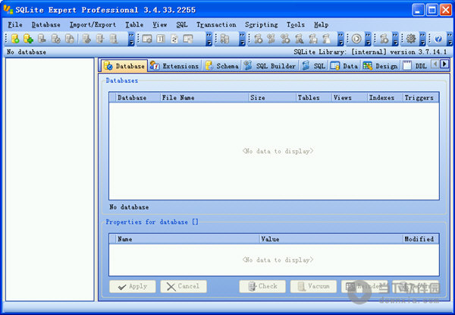Click the Value column header in properties
The width and height of the screenshot is (455, 315).
tap(331, 239)
